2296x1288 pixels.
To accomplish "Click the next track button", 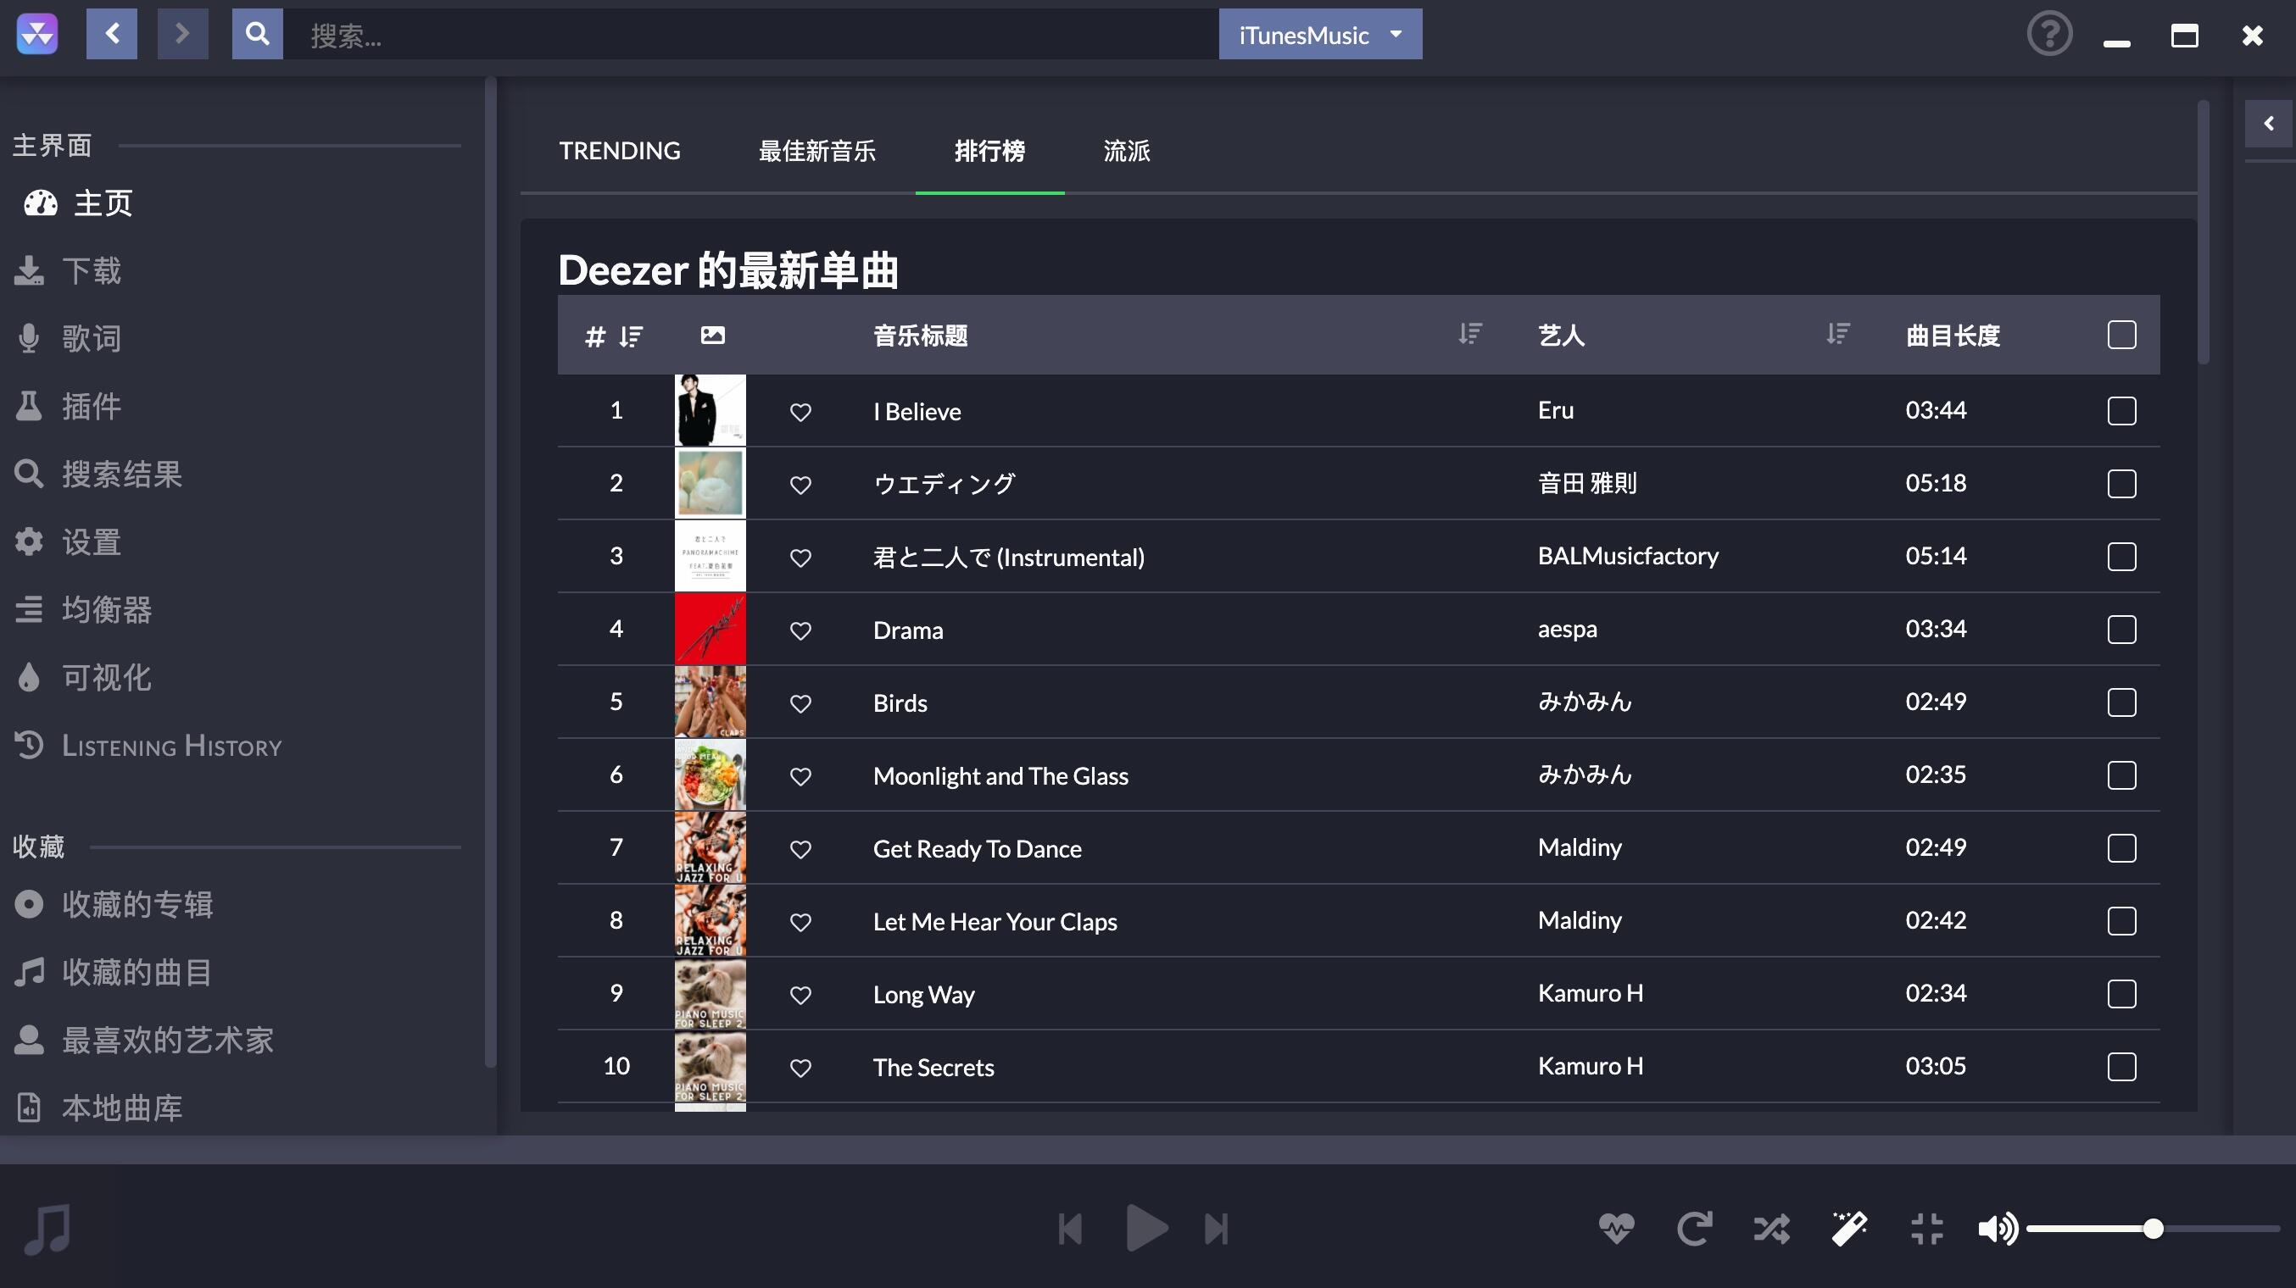I will [1216, 1229].
